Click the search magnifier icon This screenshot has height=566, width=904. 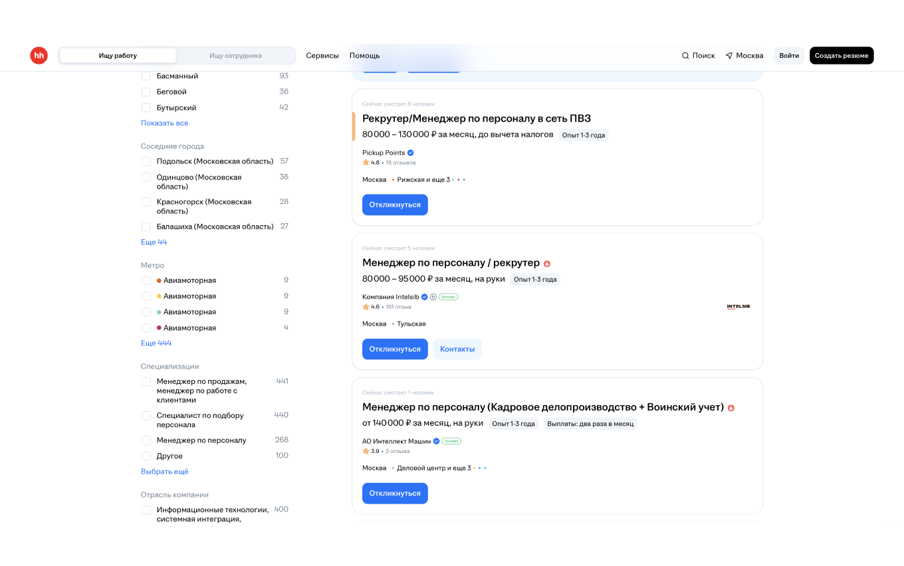(x=685, y=56)
